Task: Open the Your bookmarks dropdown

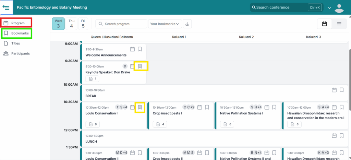Action: [165, 24]
